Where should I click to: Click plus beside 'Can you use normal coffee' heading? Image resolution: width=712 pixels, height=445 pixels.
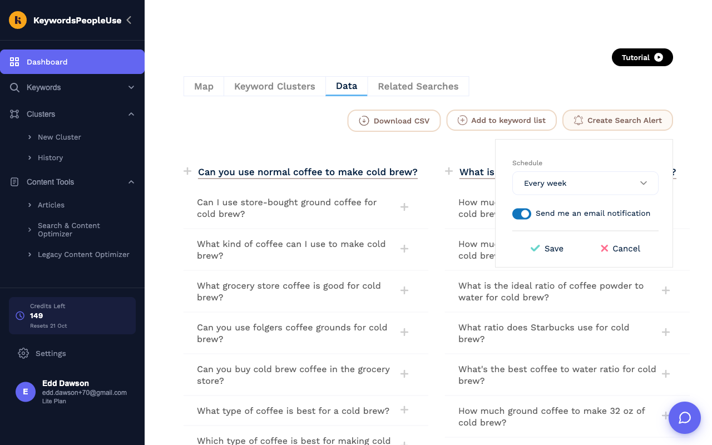point(187,171)
